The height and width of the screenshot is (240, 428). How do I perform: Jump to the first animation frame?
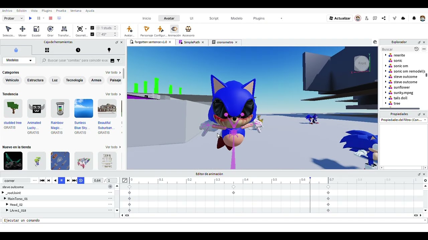[42, 180]
